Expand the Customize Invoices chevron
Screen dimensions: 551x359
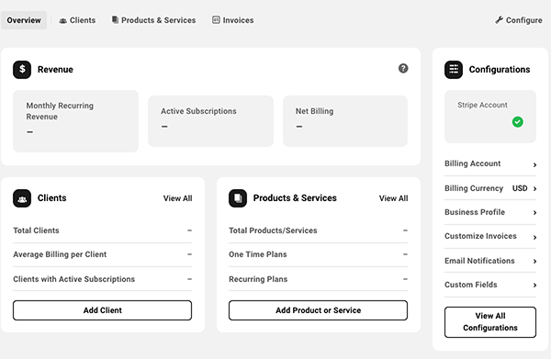(534, 238)
